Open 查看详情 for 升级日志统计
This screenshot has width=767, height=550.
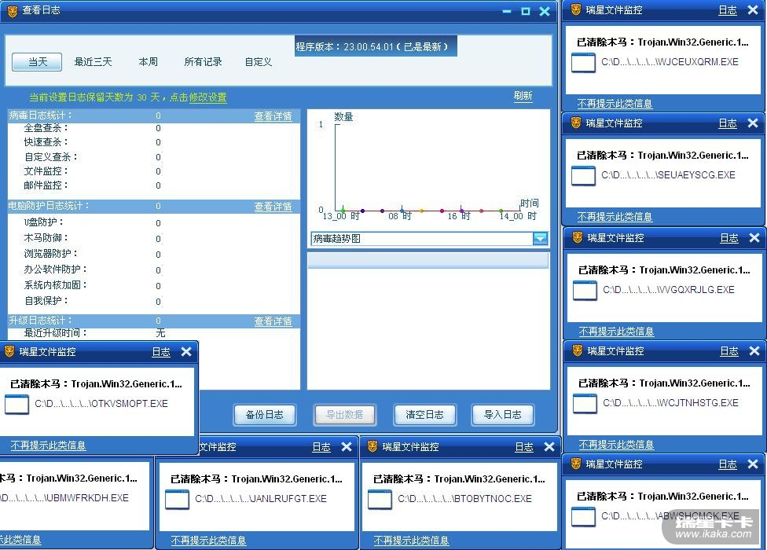tap(273, 321)
